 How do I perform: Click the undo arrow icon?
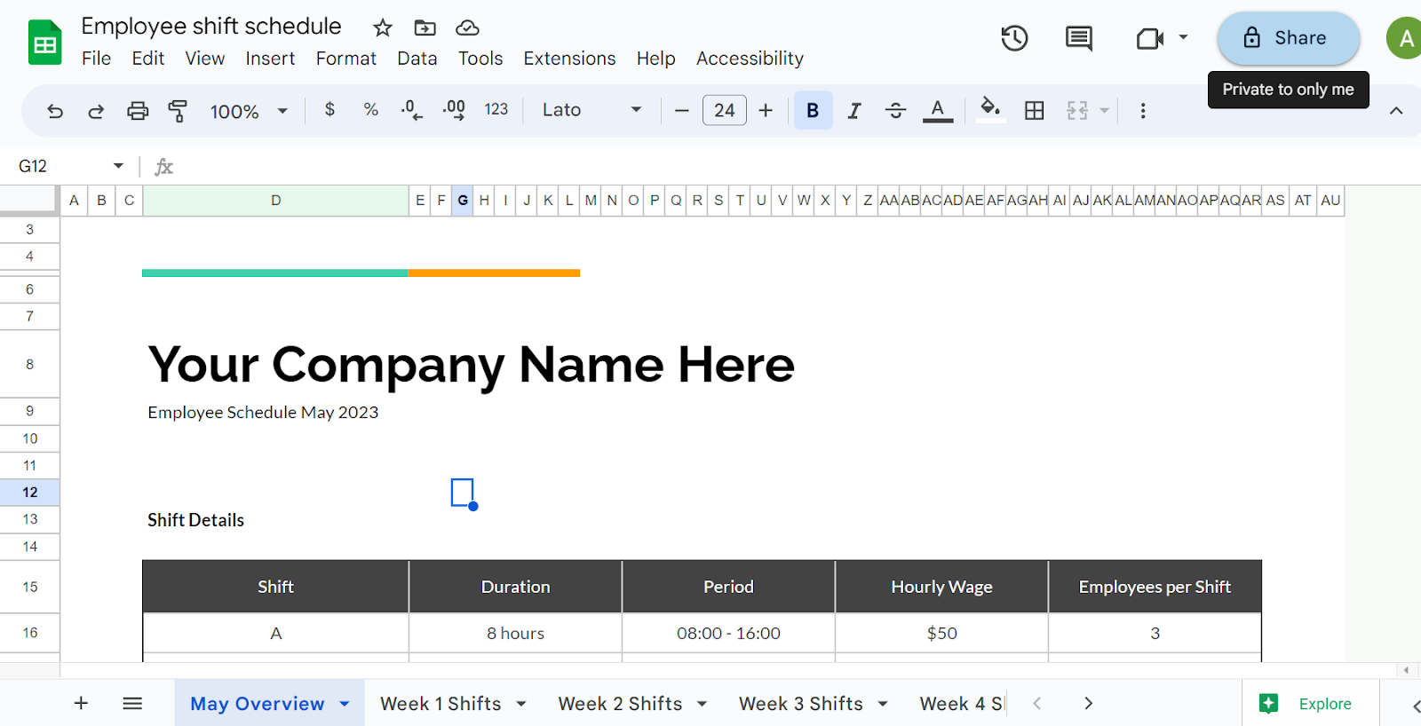(x=55, y=111)
